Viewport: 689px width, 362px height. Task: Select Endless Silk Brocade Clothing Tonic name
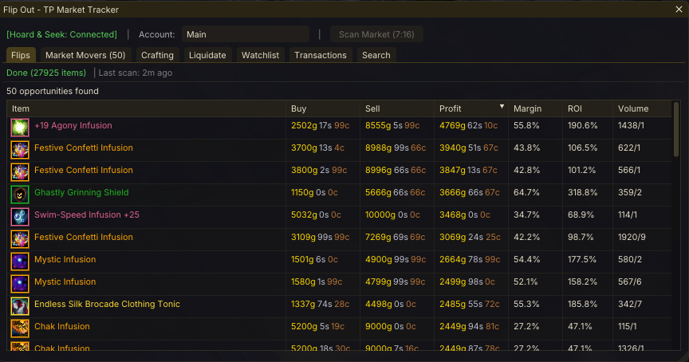(x=107, y=304)
